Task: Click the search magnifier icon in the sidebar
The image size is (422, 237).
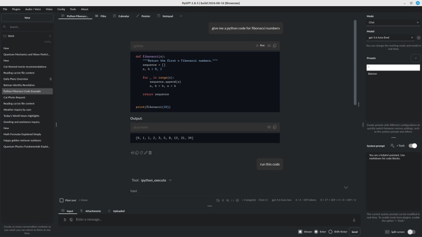Action: pos(4,27)
